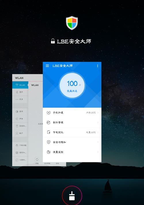Screen dimensions: 144x205
Task: Select 日期和... in the settings sidebar
Action: (20, 160)
